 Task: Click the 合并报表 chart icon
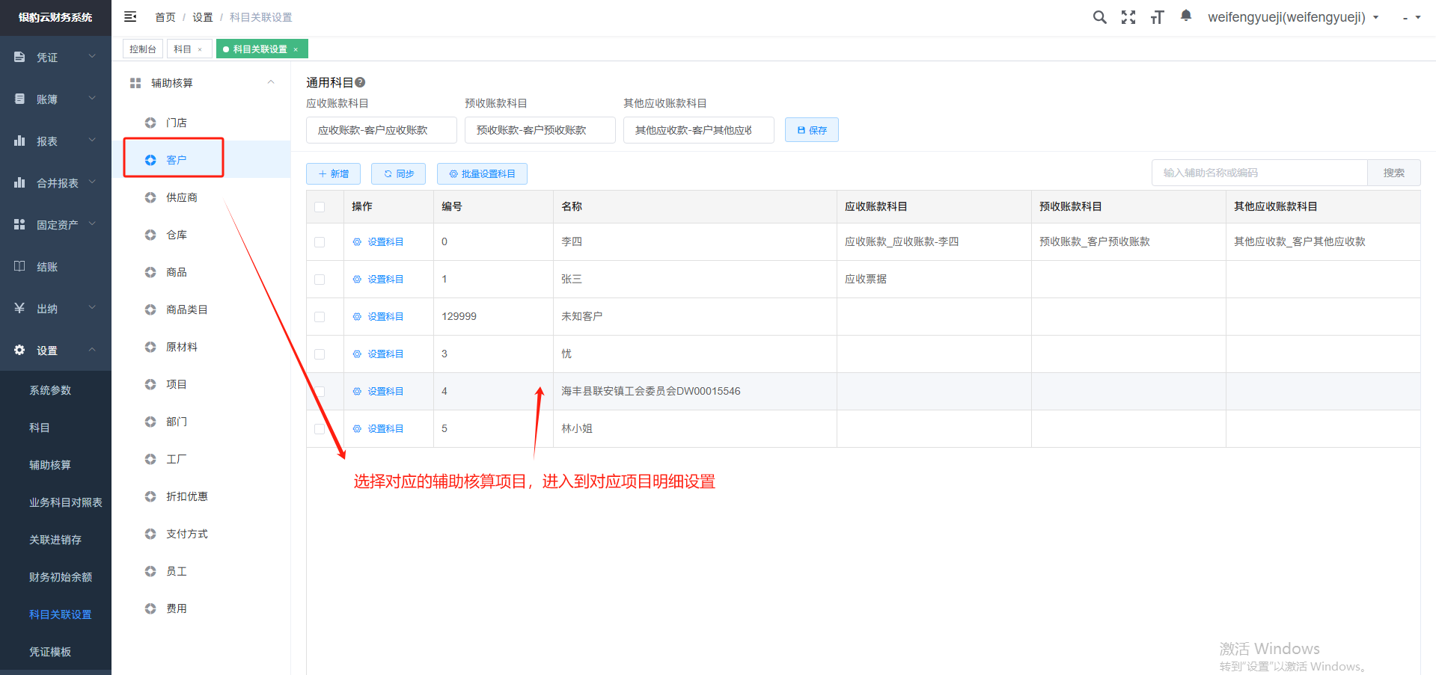[x=19, y=182]
